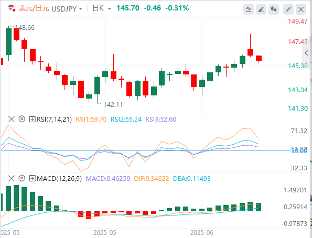The image size is (312, 238).
Task: Open MACD indicator settings hexagon icon
Action: (x=21, y=178)
